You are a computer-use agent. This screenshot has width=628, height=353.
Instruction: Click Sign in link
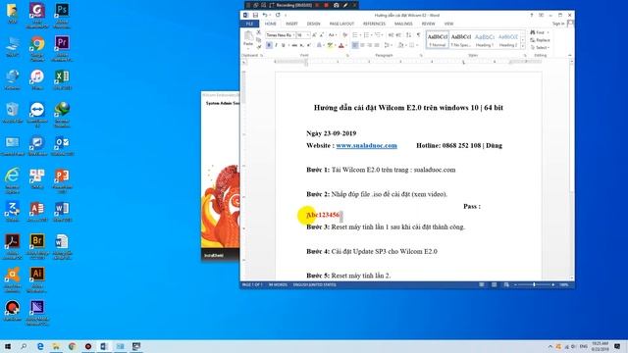(x=558, y=24)
